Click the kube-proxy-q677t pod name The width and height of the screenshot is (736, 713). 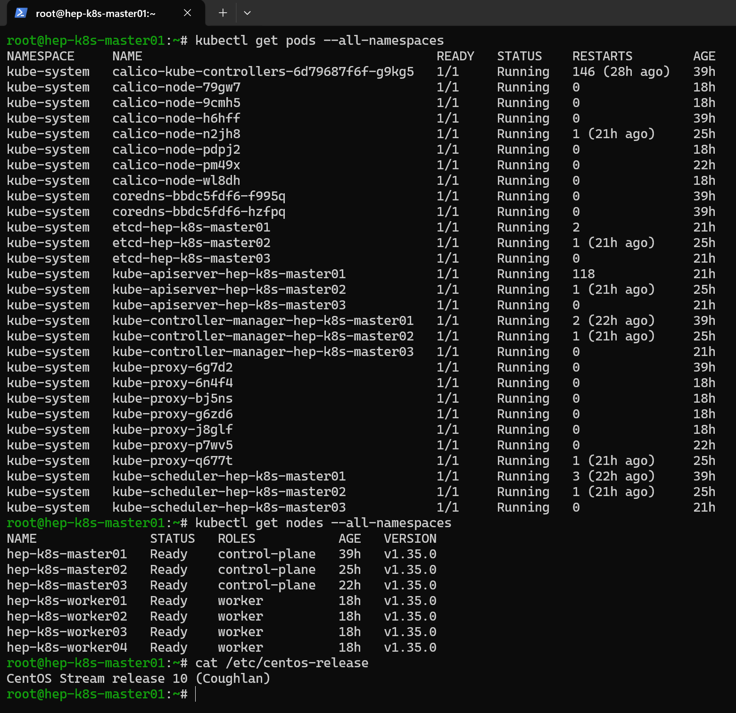(x=172, y=461)
